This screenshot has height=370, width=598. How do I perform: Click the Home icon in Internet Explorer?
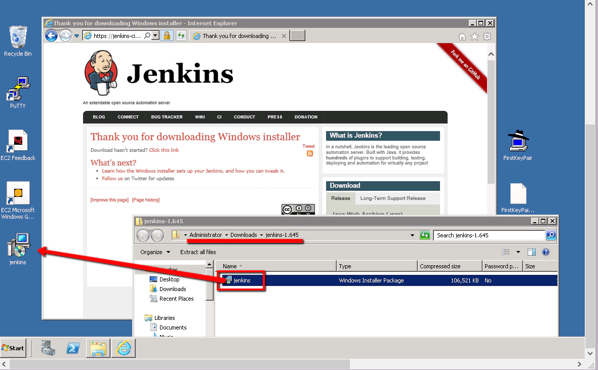(x=462, y=36)
